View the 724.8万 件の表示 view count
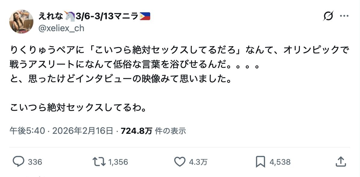The height and width of the screenshot is (177, 360). pyautogui.click(x=153, y=131)
